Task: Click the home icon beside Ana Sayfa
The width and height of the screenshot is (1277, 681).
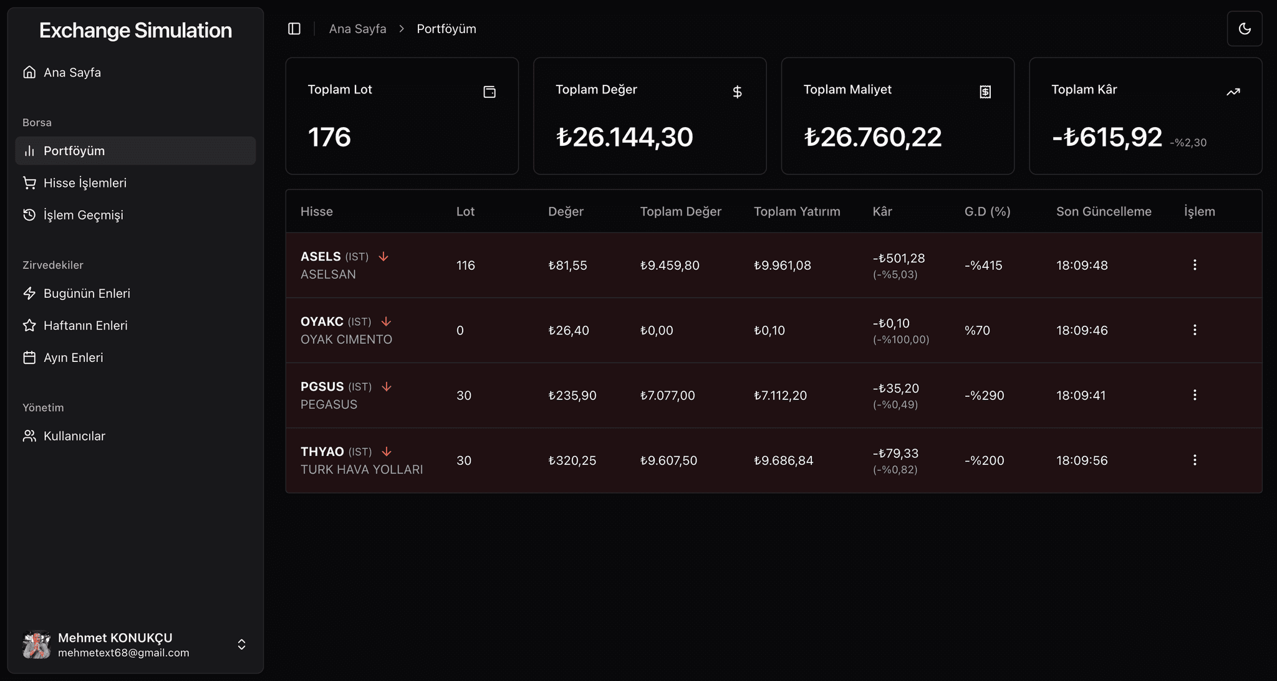Action: 29,72
